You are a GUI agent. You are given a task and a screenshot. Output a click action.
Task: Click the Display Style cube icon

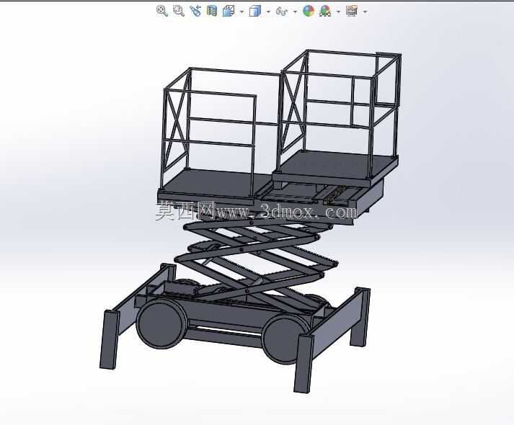click(x=255, y=11)
